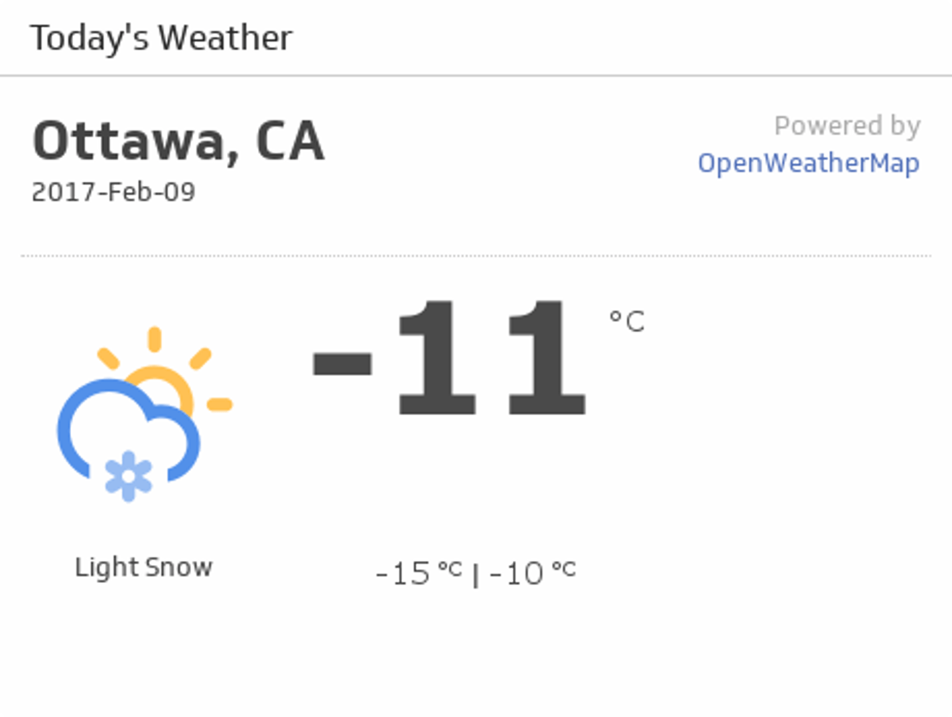Click the -15 low temperature value
952x717 pixels.
(x=403, y=574)
